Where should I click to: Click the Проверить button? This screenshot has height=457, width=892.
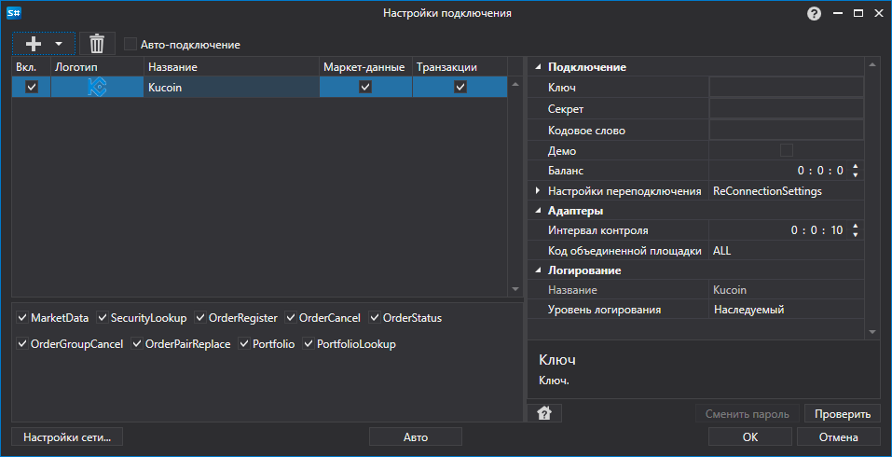[x=843, y=414]
